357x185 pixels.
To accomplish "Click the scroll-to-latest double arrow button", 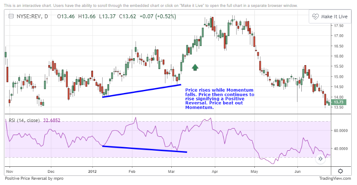I will (320, 159).
